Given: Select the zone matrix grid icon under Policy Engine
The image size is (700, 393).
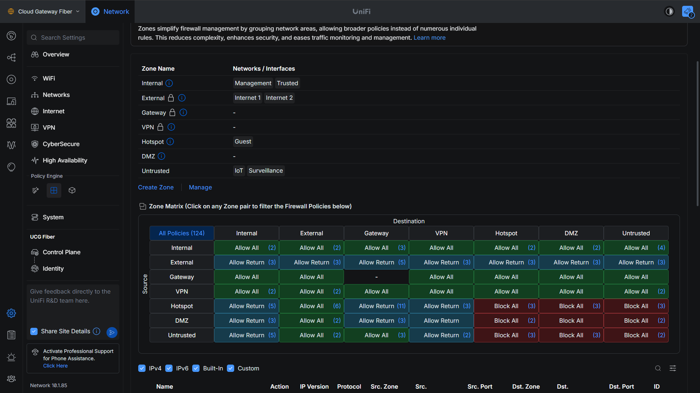Looking at the screenshot, I should (54, 190).
